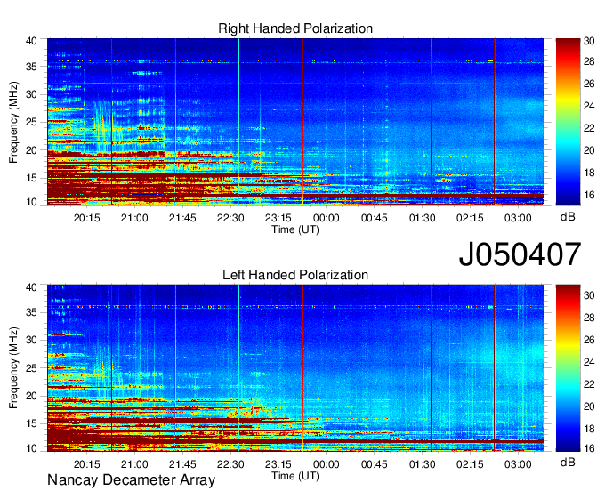Click the 10 MHz tick on the right-handed plot
Screen dimensions: 605x491
[x=31, y=202]
